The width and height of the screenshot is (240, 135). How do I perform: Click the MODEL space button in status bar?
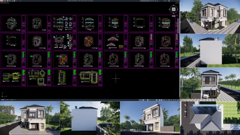pos(140,100)
